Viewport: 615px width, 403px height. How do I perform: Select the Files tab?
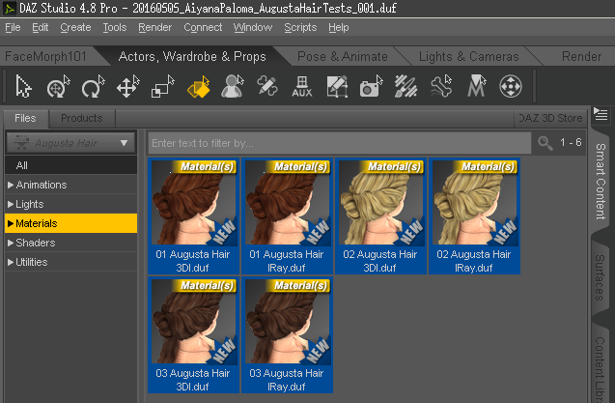coord(25,118)
